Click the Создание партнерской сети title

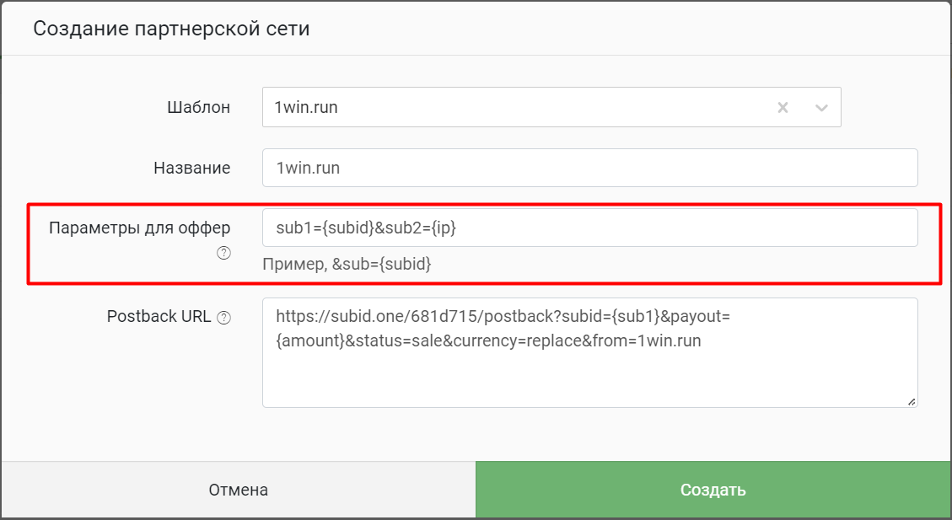click(x=171, y=29)
